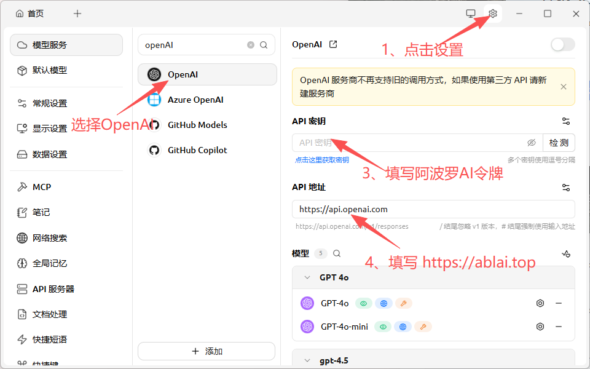Open model search magnifier beside 模型 header

(x=336, y=253)
